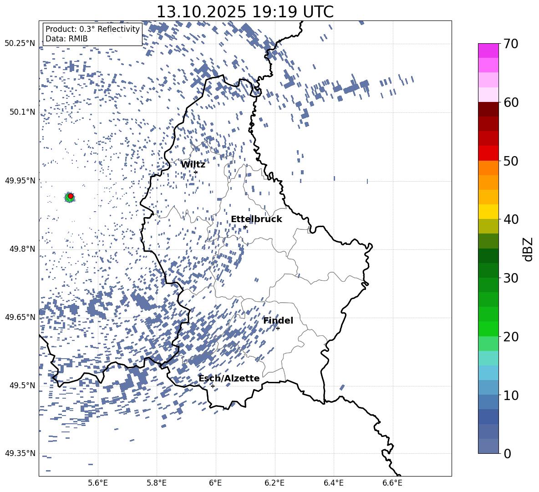Viewport: 539px width, 492px height.
Task: Click the Data: RMIB text
Action: coord(66,39)
